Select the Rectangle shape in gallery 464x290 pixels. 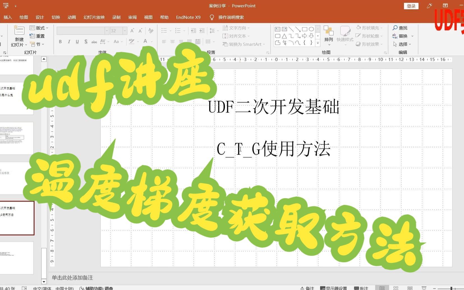pyautogui.click(x=304, y=29)
